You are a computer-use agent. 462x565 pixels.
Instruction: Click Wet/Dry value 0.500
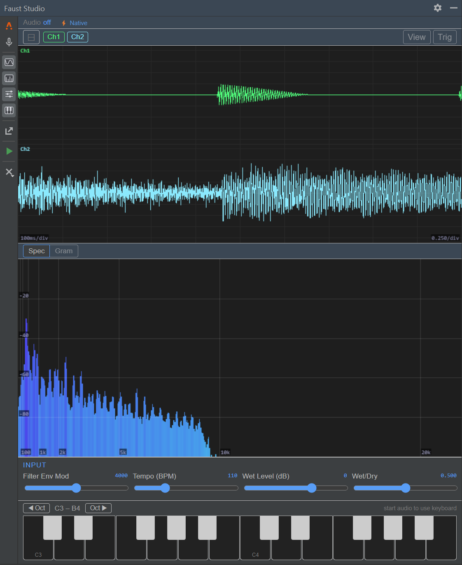coord(448,476)
